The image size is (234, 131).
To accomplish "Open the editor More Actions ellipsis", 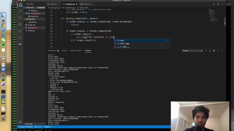I will coord(223,4).
